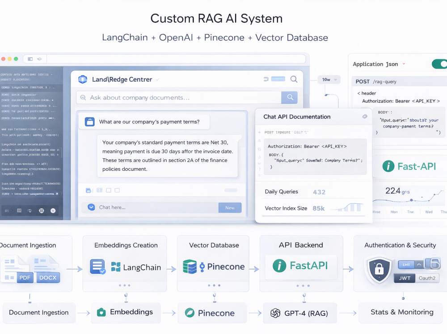Click the New button in chat bar

click(x=230, y=208)
